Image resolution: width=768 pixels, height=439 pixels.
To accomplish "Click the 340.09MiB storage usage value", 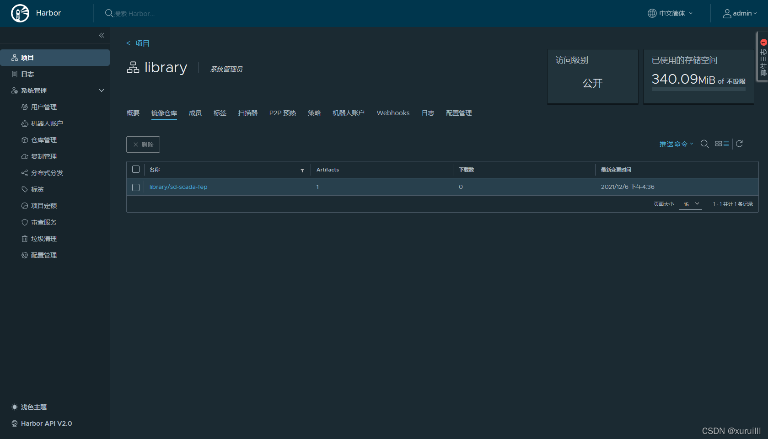I will click(x=683, y=79).
